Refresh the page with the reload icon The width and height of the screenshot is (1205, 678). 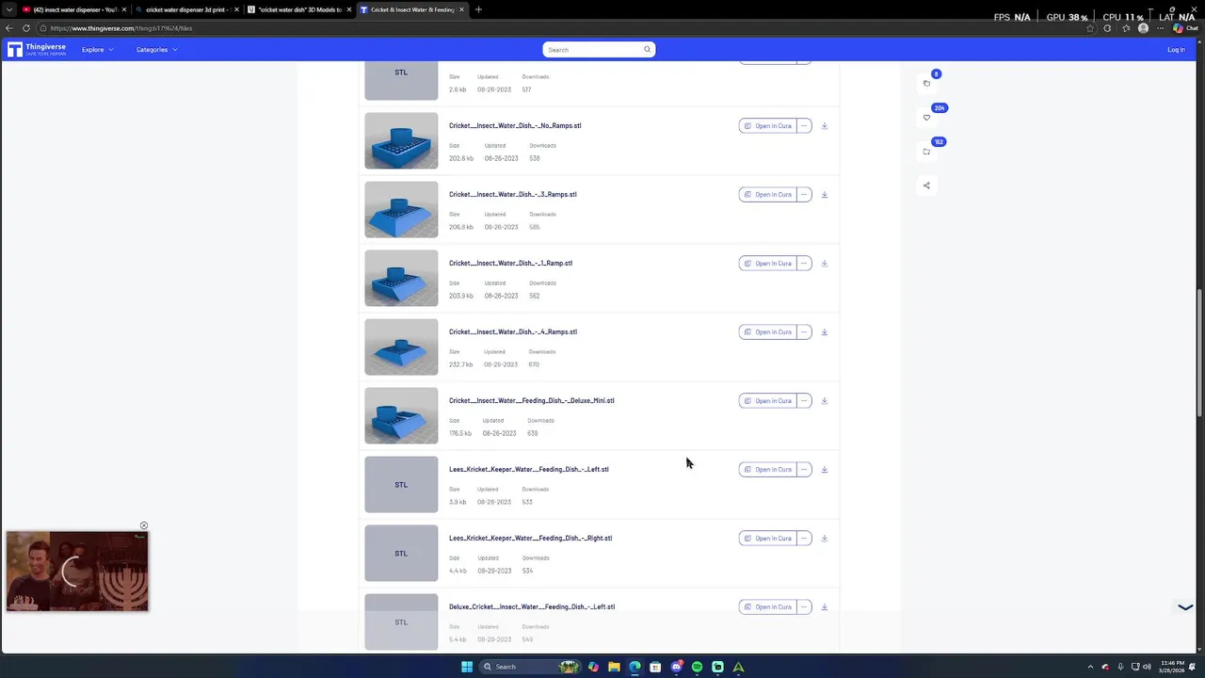26,28
